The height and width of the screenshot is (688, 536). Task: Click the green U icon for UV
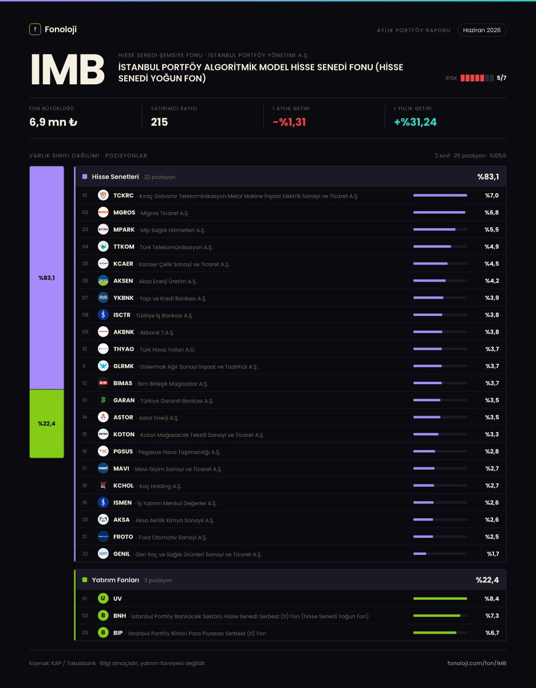pos(103,599)
